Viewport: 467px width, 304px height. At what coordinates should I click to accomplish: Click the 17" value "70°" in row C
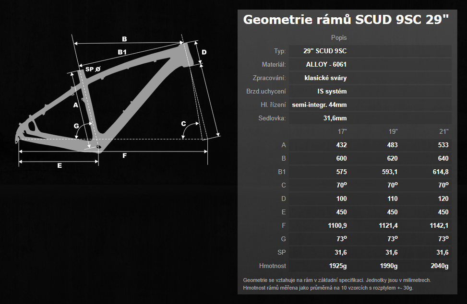(342, 185)
